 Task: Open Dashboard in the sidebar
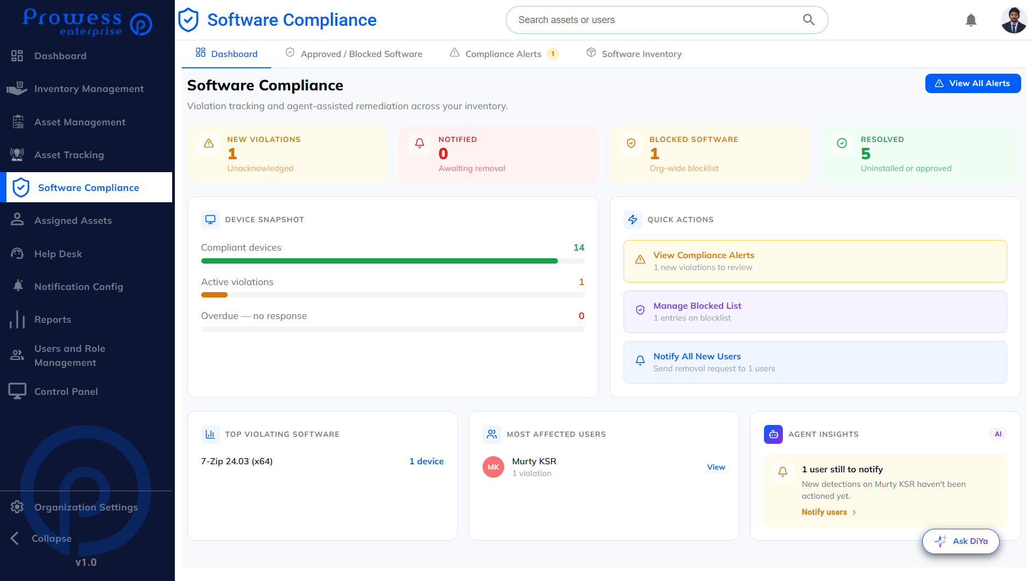pyautogui.click(x=86, y=56)
